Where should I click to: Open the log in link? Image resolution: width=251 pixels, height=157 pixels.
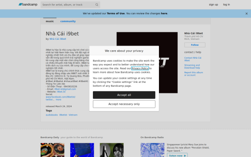point(226,5)
